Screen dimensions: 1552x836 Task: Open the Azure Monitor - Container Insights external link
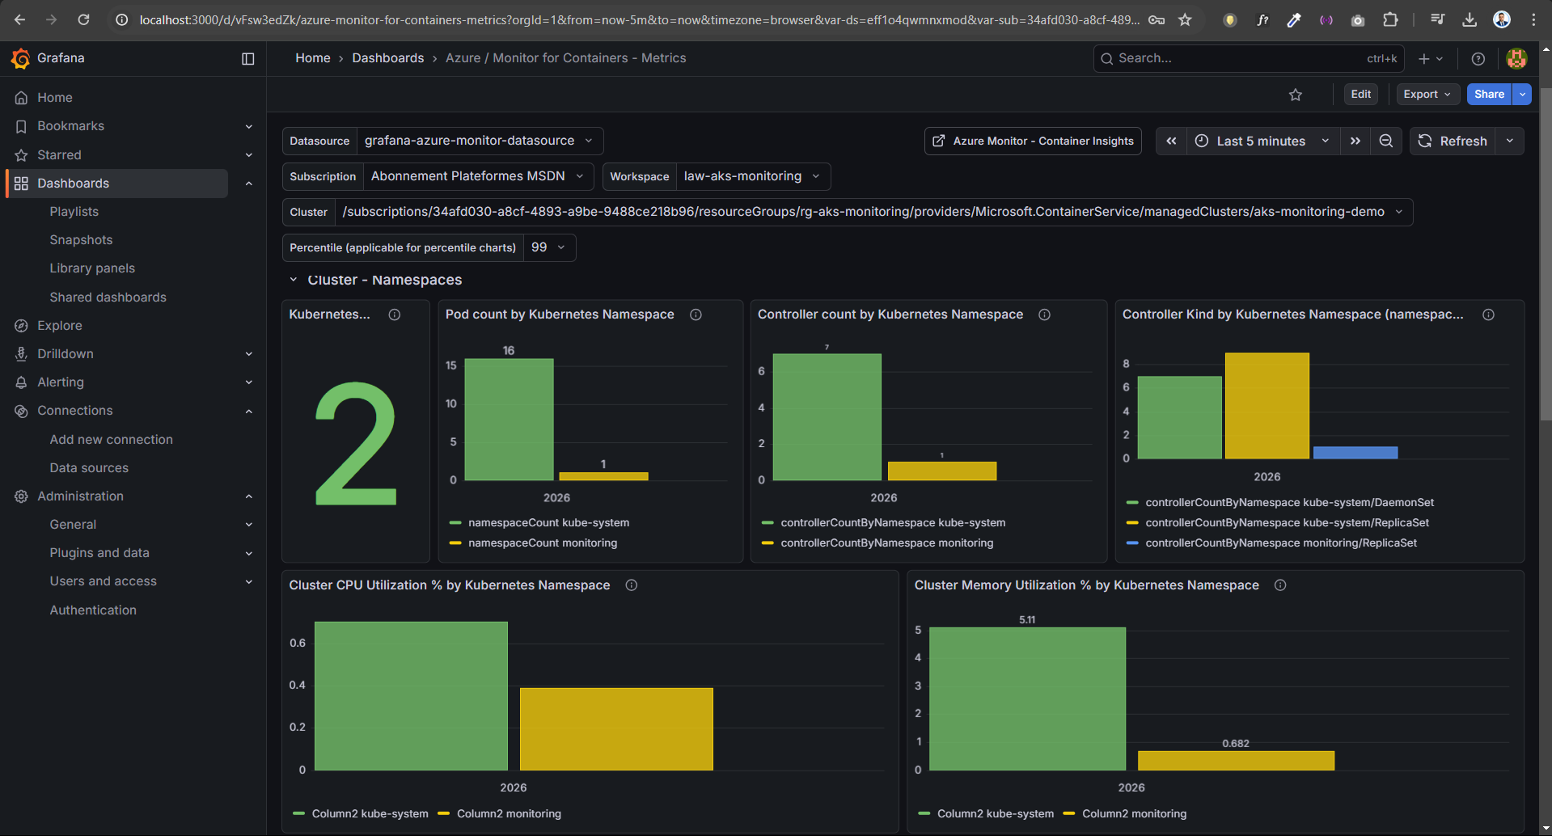coord(1033,141)
